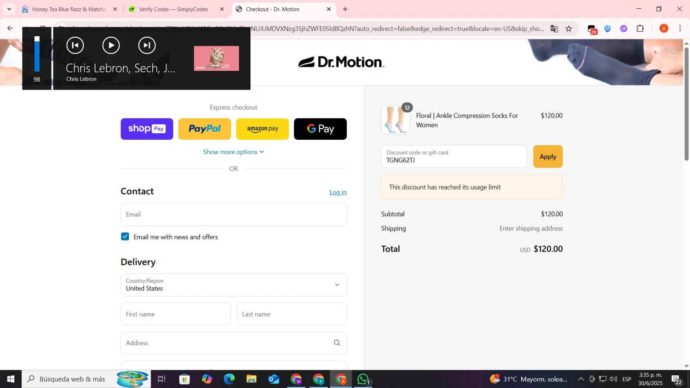
Task: Click the address search magnifier icon
Action: click(337, 343)
